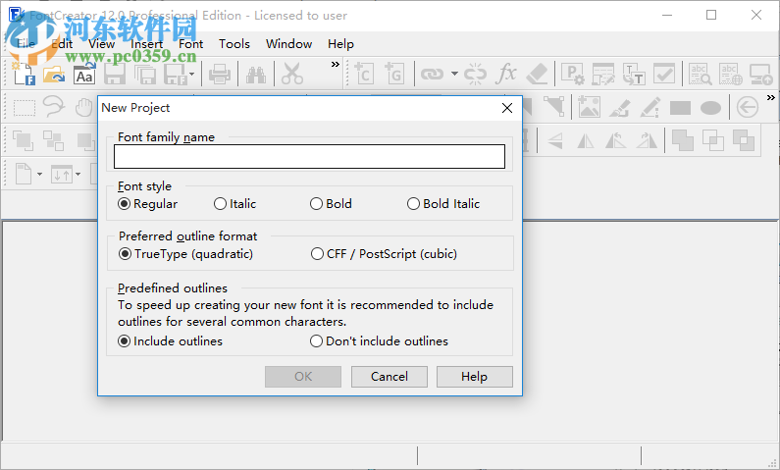Click the draw rectangle shape icon
This screenshot has width=780, height=470.
(680, 107)
